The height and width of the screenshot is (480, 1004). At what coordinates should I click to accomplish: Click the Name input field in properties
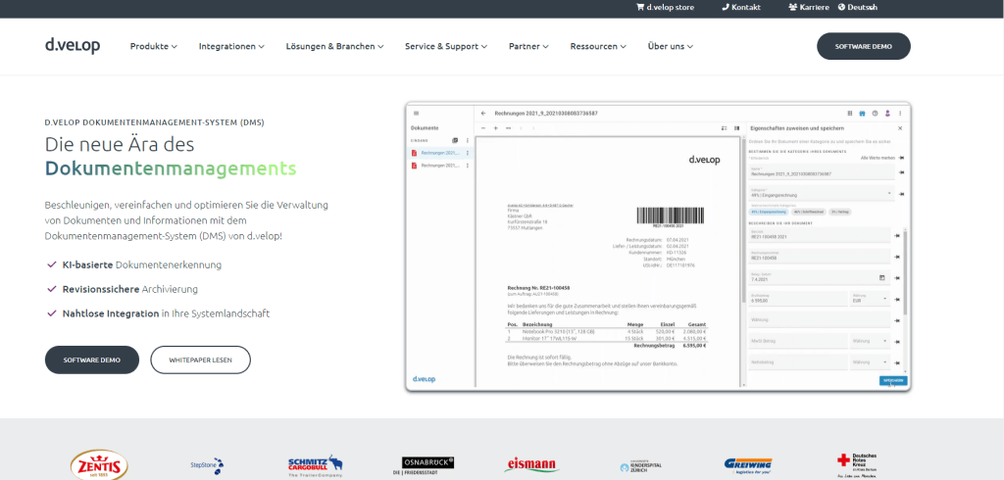821,171
